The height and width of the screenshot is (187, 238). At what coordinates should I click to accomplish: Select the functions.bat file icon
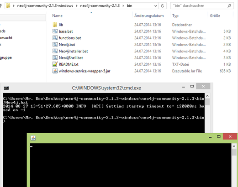55,38
